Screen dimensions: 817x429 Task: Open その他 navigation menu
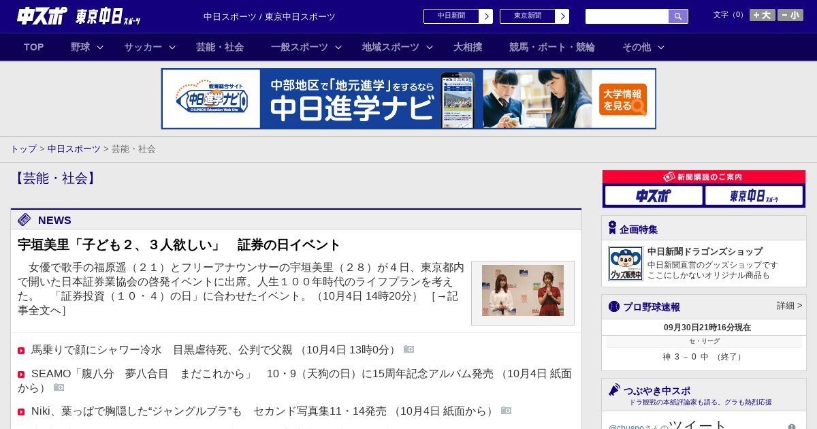pos(637,47)
